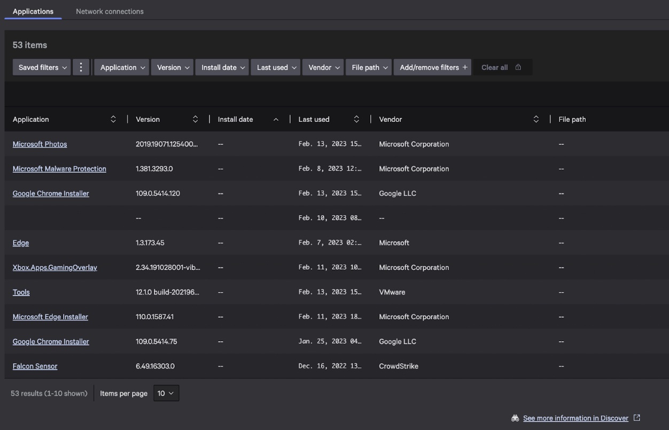Open the Application filter dropdown
This screenshot has height=430, width=669.
[122, 67]
